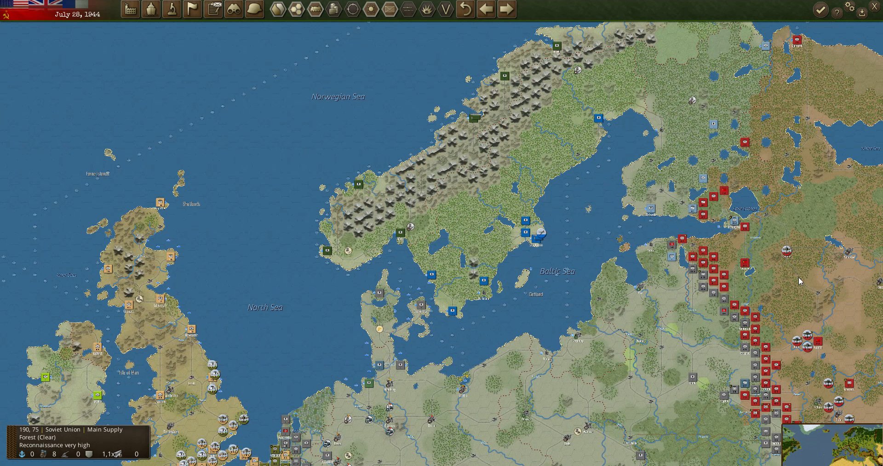
Task: Open the binoculars war map view
Action: [x=234, y=9]
